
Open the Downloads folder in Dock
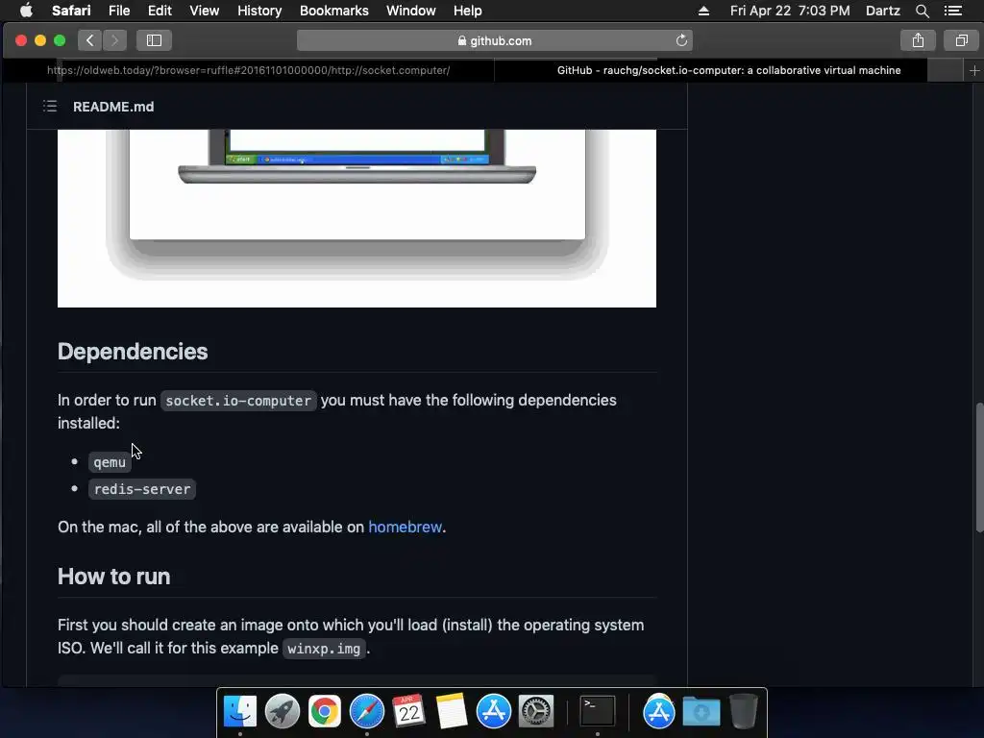[x=701, y=712]
